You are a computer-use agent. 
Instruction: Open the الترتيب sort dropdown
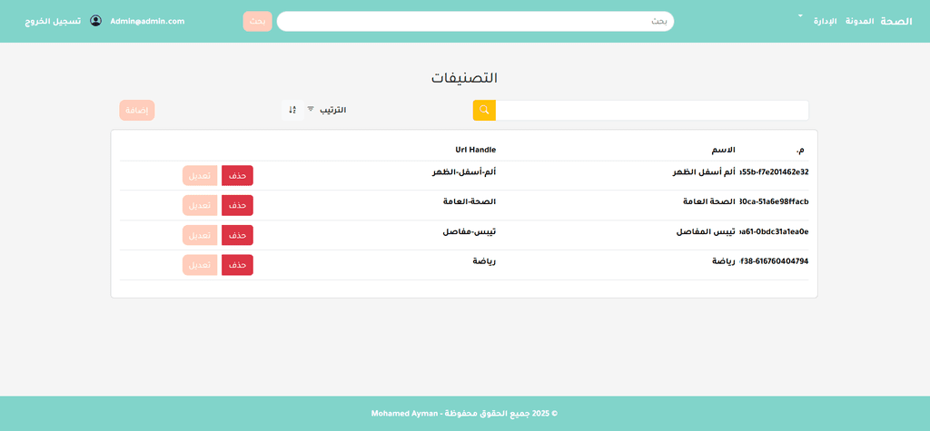(x=326, y=111)
